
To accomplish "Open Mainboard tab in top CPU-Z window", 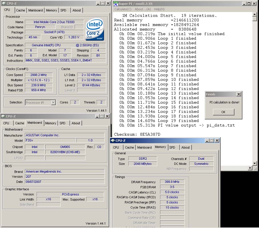I will [35, 10].
